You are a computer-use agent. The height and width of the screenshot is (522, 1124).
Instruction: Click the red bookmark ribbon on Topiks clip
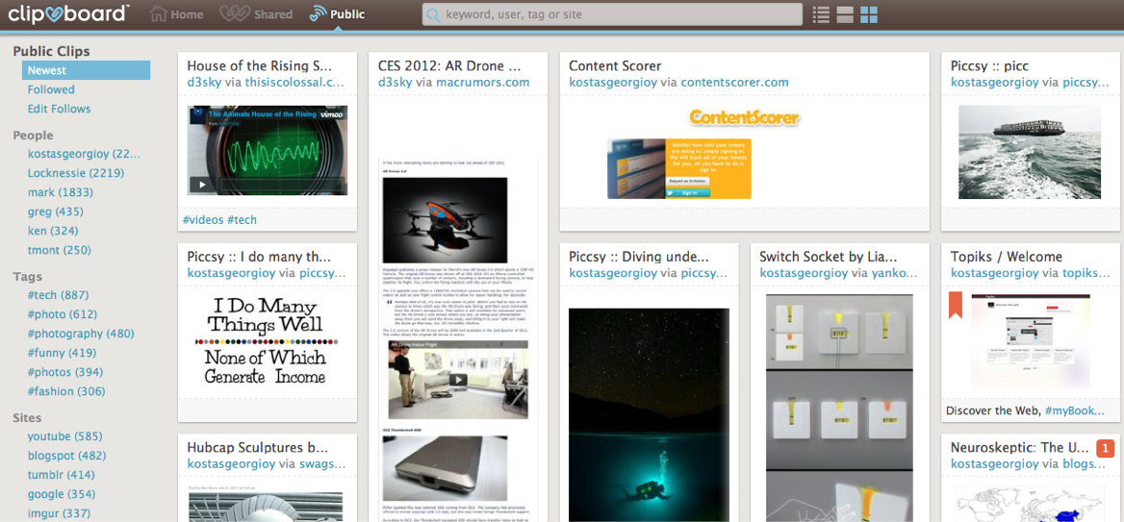956,305
